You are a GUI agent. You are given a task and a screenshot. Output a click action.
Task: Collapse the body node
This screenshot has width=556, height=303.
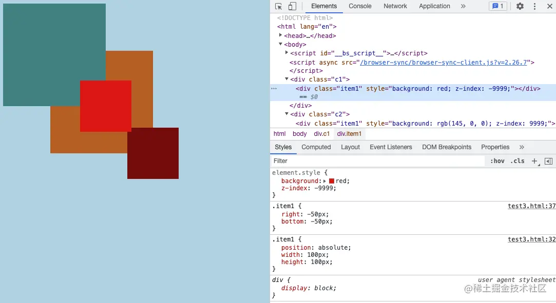point(280,44)
